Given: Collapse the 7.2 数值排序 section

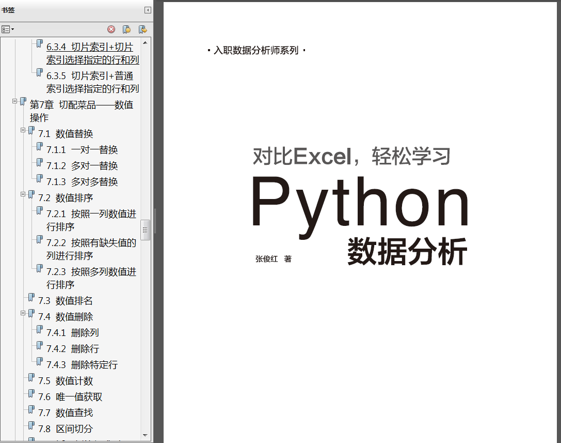Looking at the screenshot, I should (23, 194).
